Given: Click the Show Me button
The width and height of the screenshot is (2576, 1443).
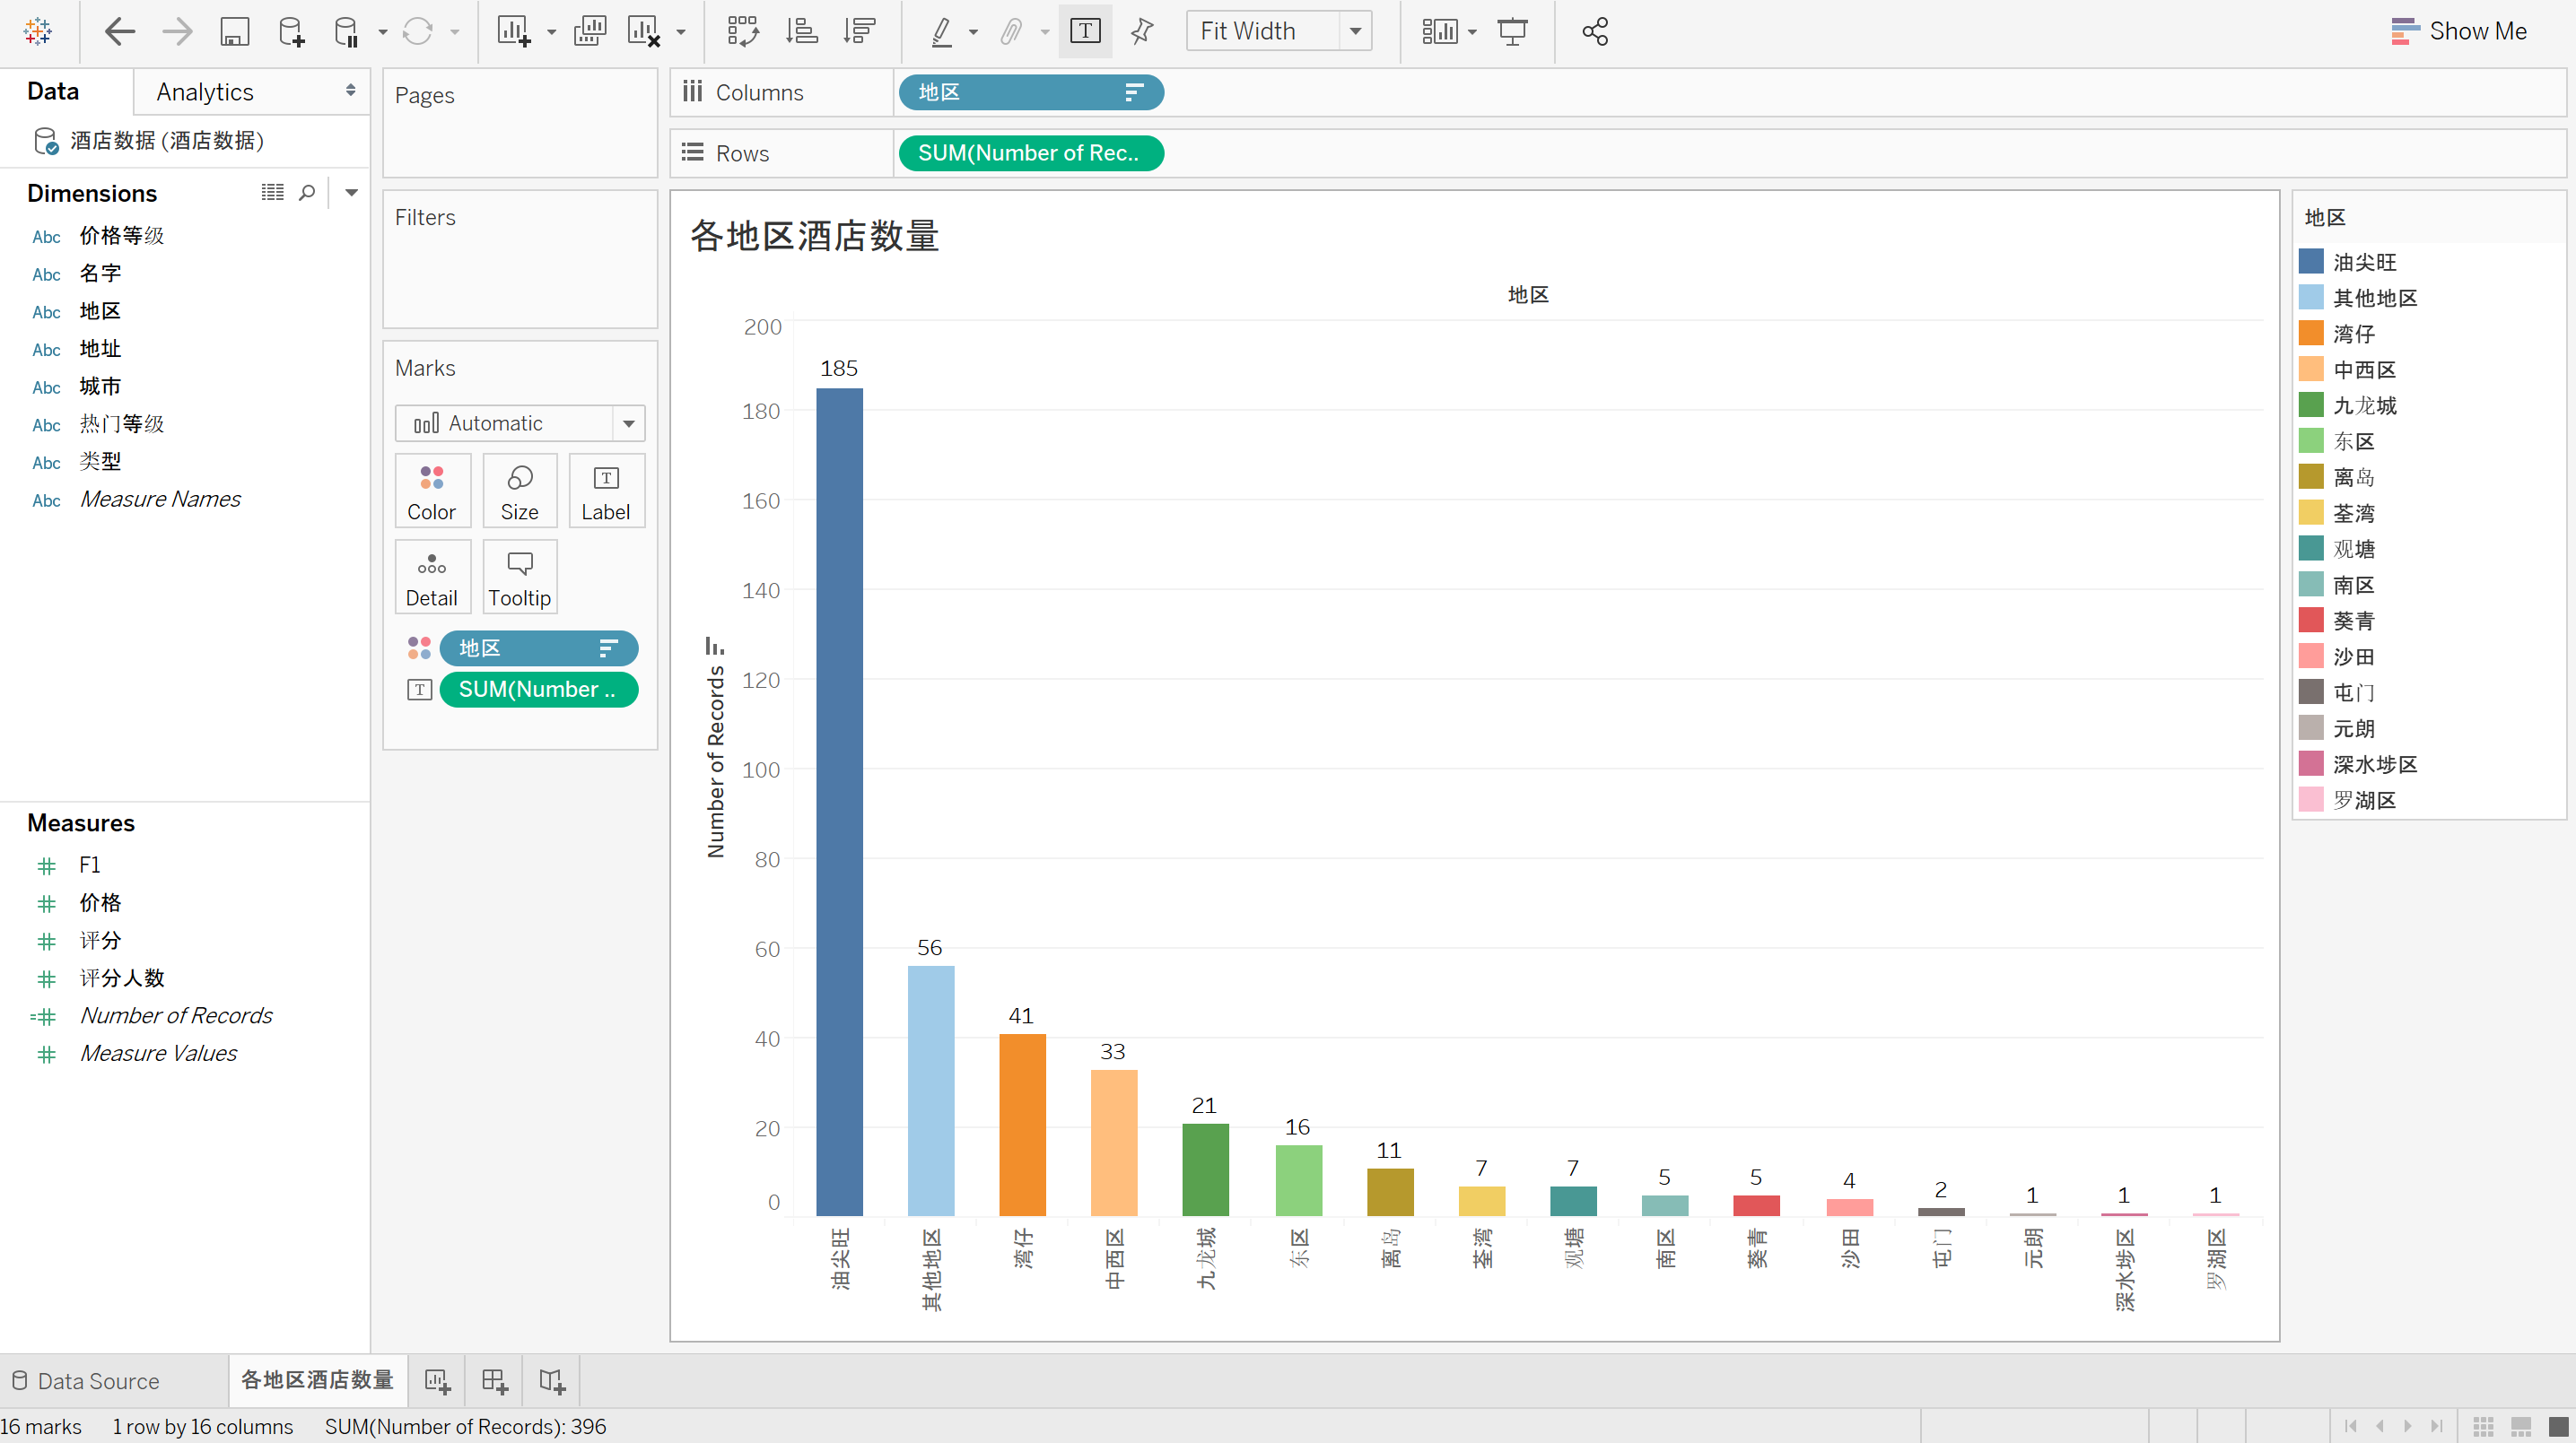Looking at the screenshot, I should (x=2459, y=32).
